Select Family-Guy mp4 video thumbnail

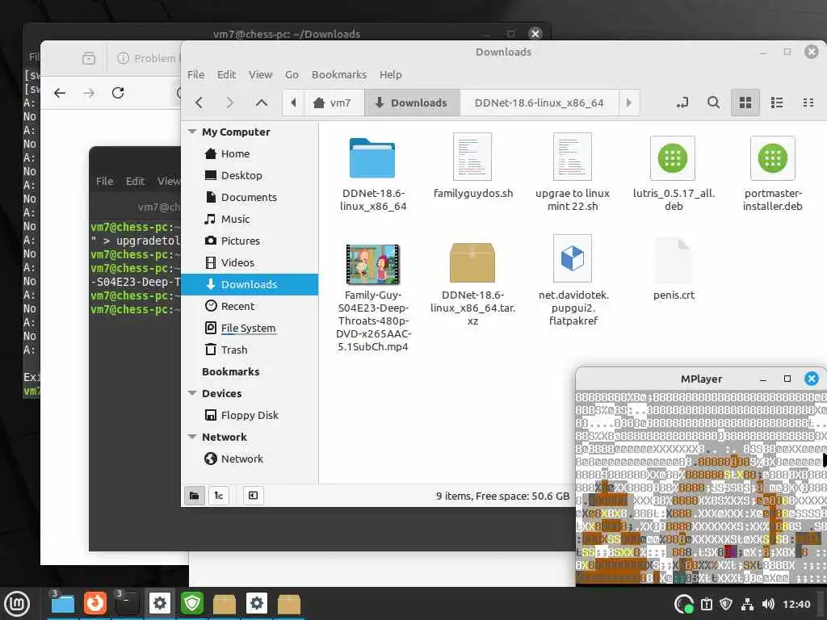pyautogui.click(x=372, y=264)
